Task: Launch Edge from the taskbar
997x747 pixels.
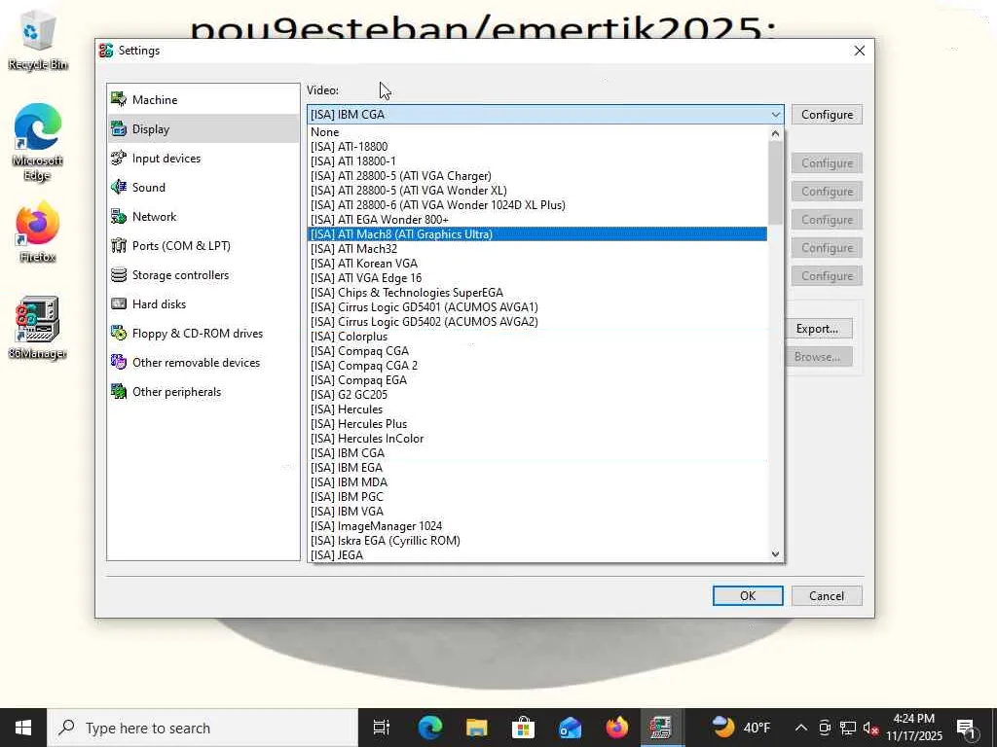Action: [x=429, y=728]
